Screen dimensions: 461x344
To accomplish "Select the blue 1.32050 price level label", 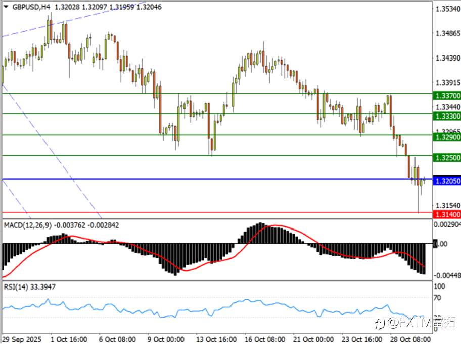I will click(447, 181).
